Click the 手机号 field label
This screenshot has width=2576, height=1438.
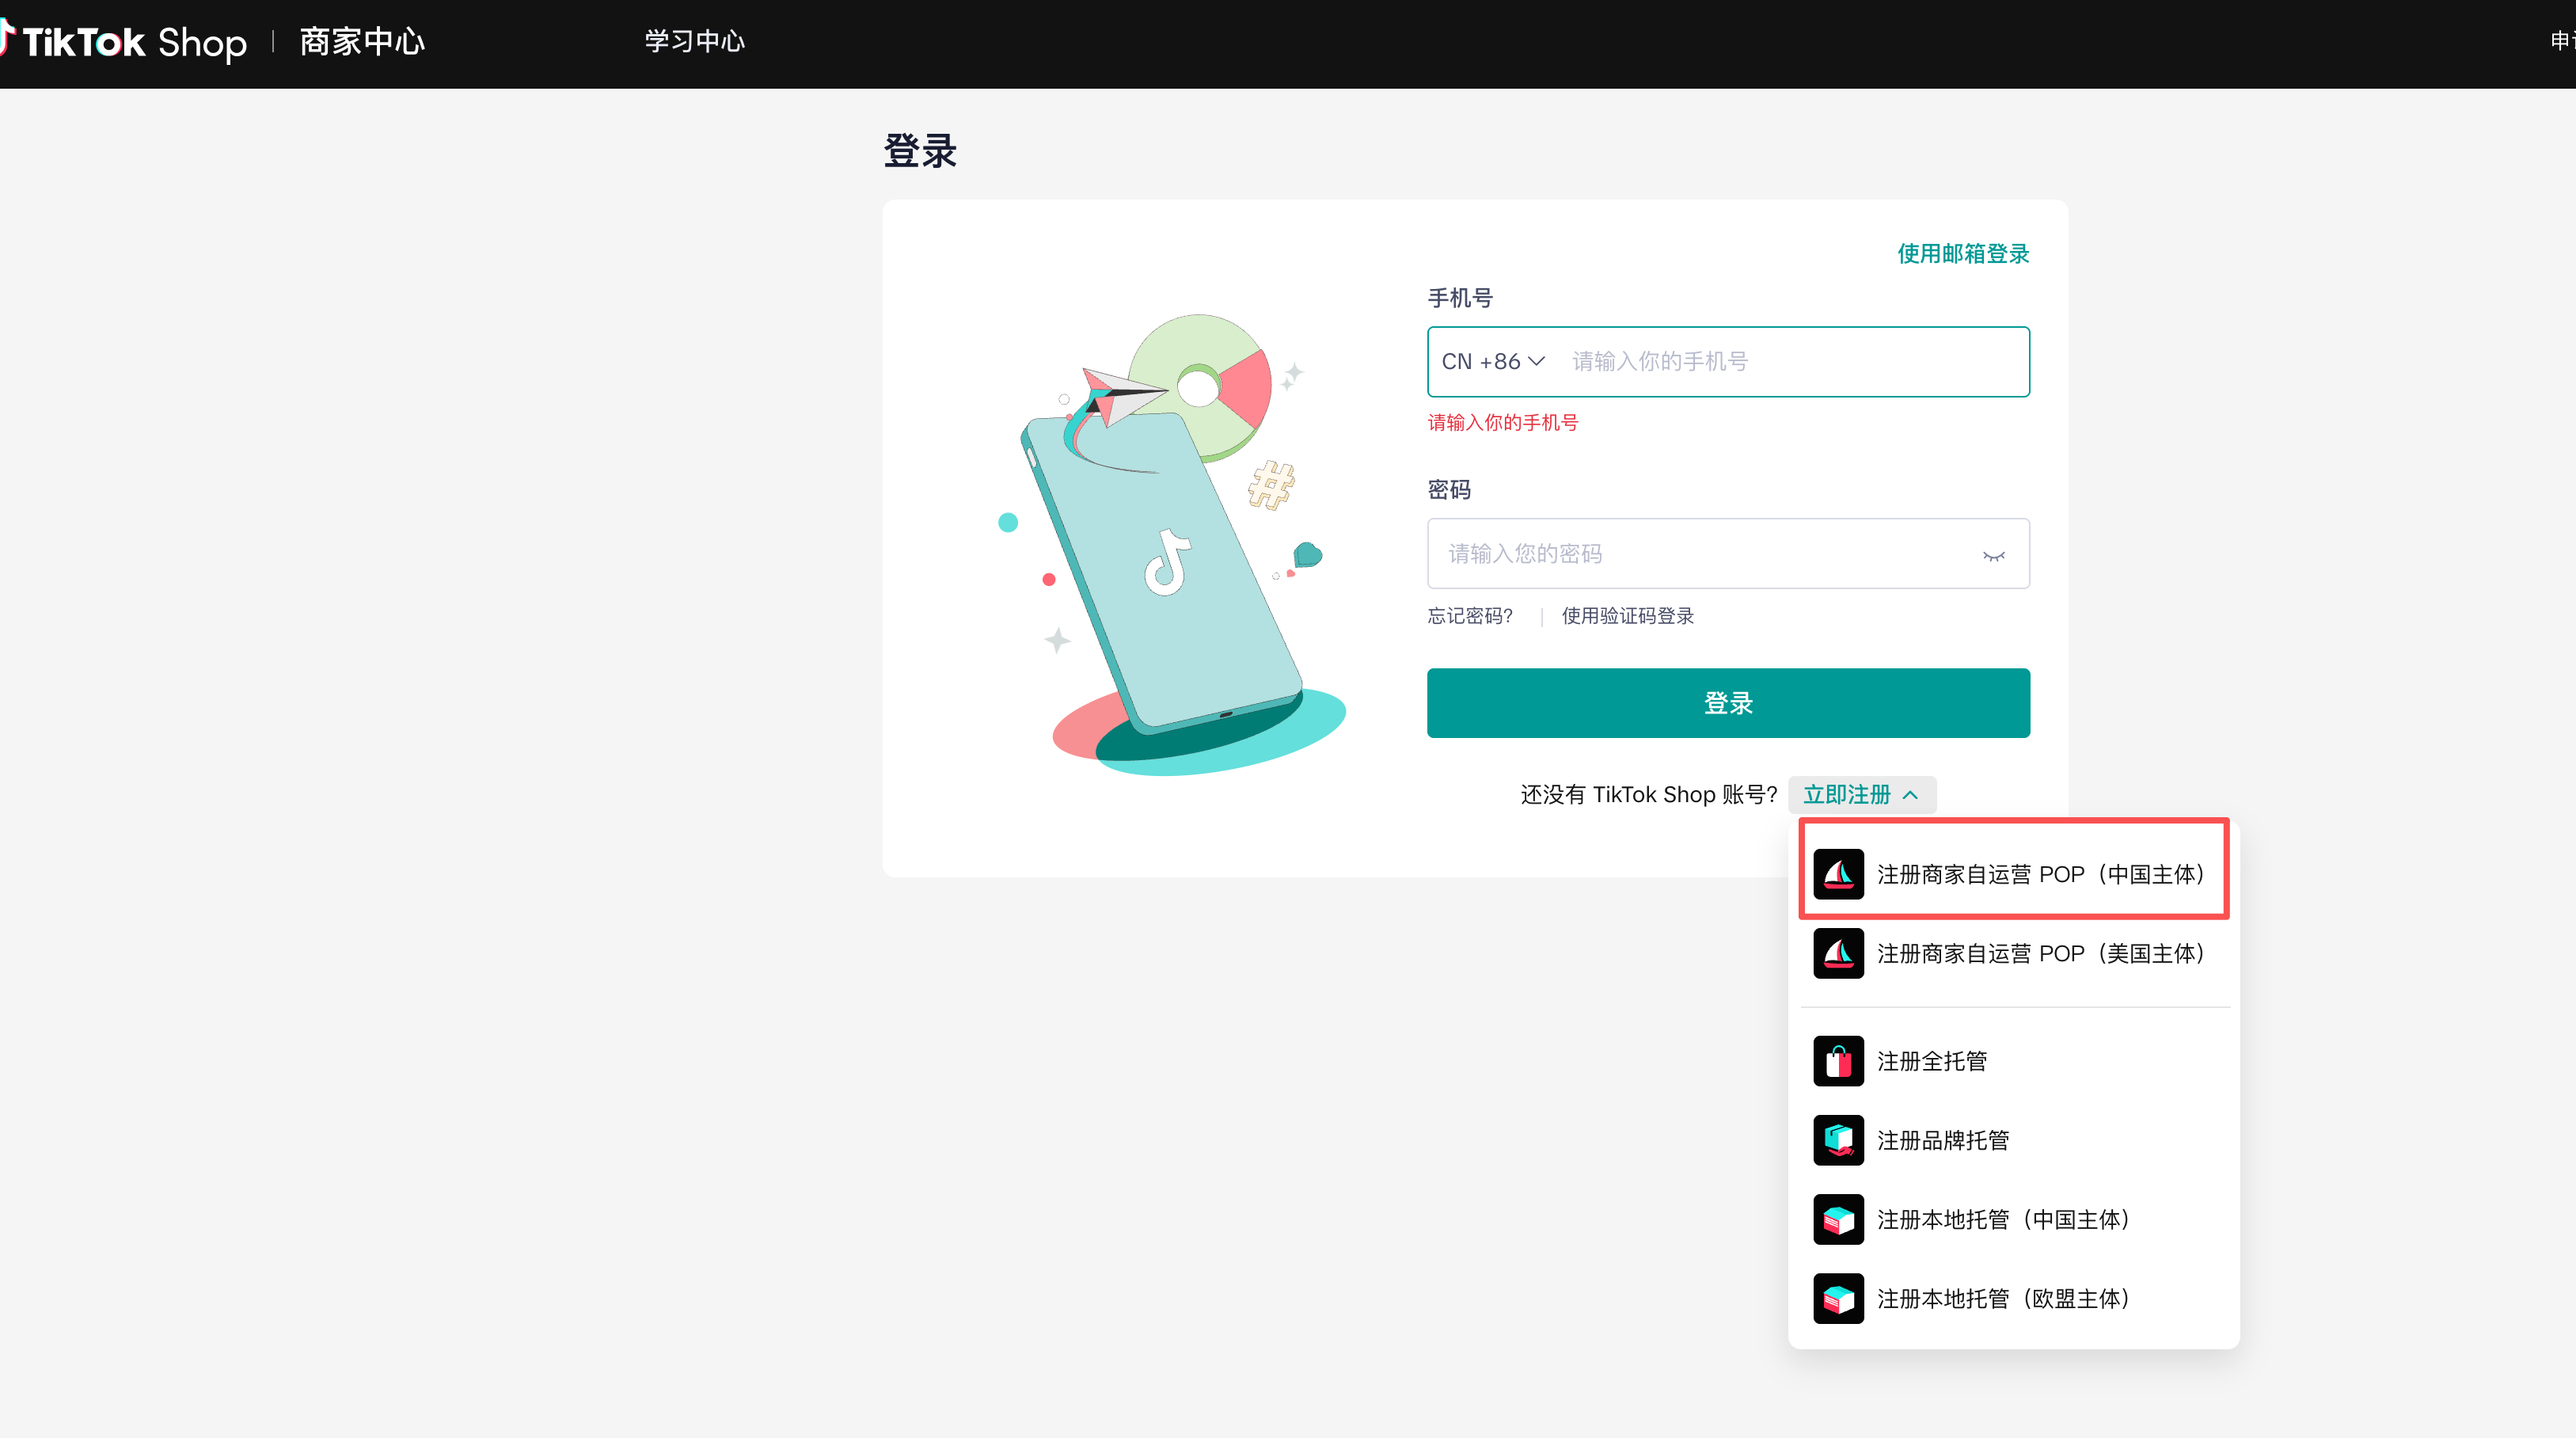[1460, 298]
